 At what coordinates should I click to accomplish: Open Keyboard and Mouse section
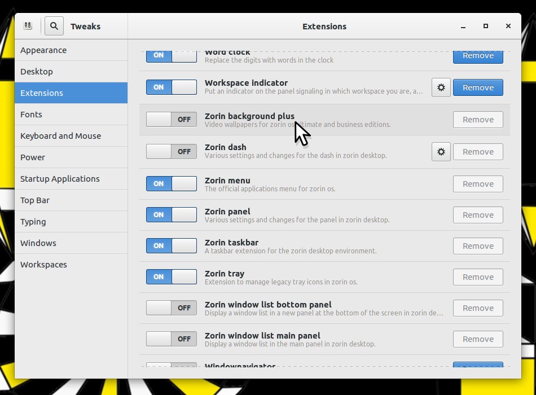point(60,136)
